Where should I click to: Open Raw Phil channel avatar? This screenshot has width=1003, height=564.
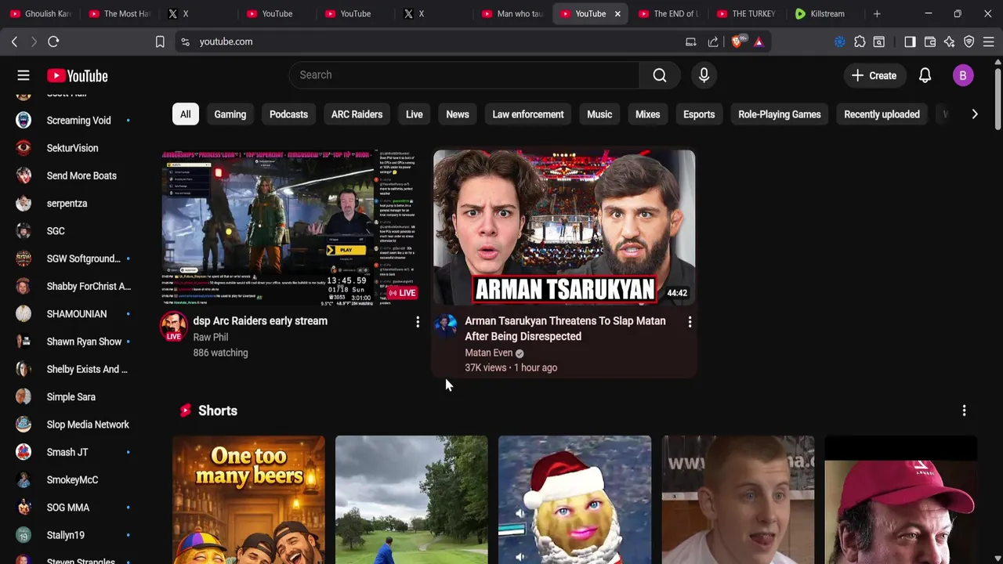click(x=174, y=326)
